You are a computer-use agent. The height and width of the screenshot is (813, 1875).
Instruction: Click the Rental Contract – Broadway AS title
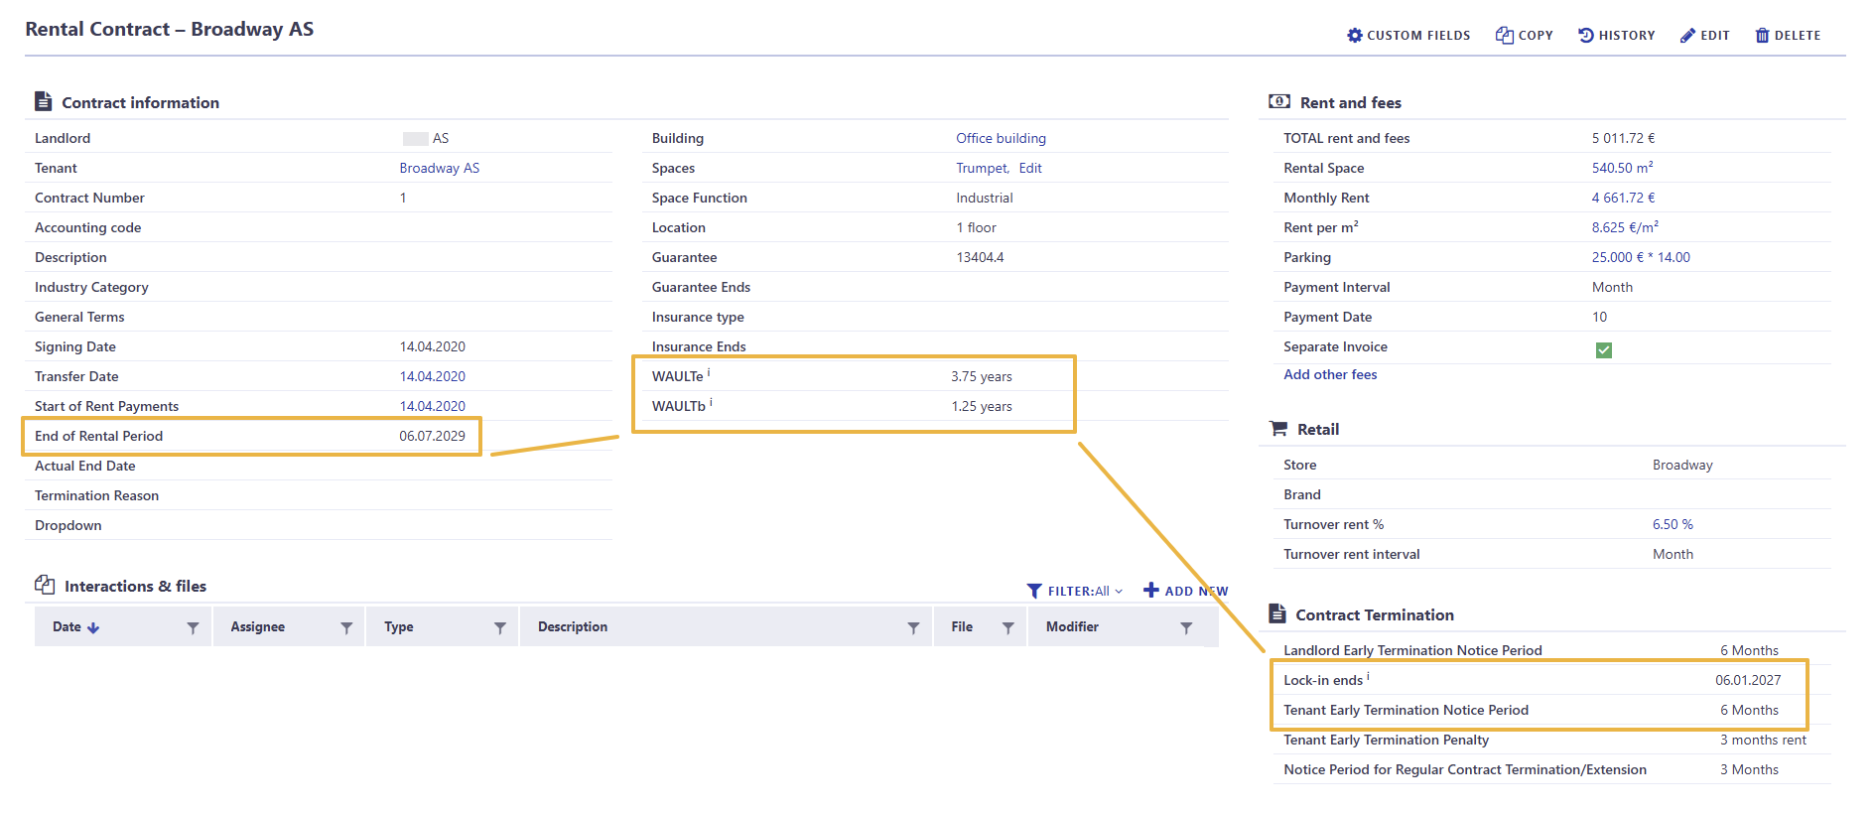[x=170, y=29]
